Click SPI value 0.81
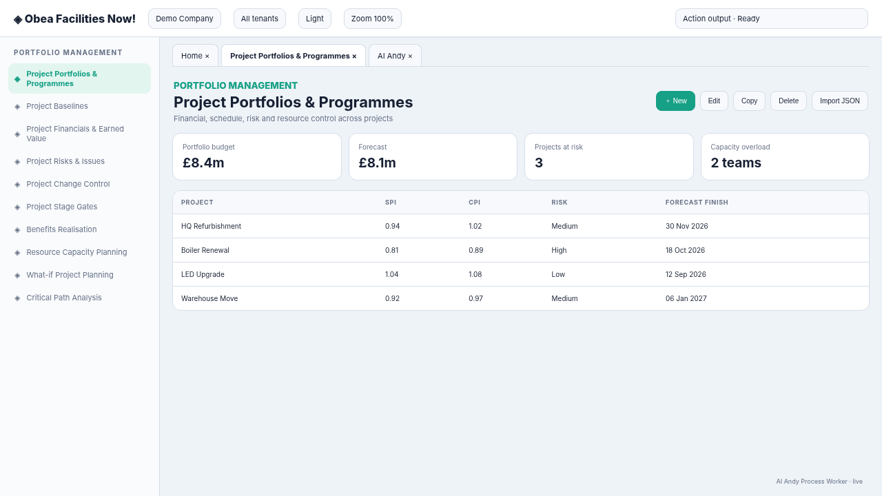The width and height of the screenshot is (882, 496). (x=392, y=250)
